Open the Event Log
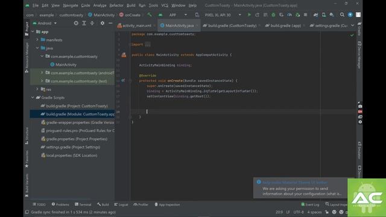 [310, 204]
